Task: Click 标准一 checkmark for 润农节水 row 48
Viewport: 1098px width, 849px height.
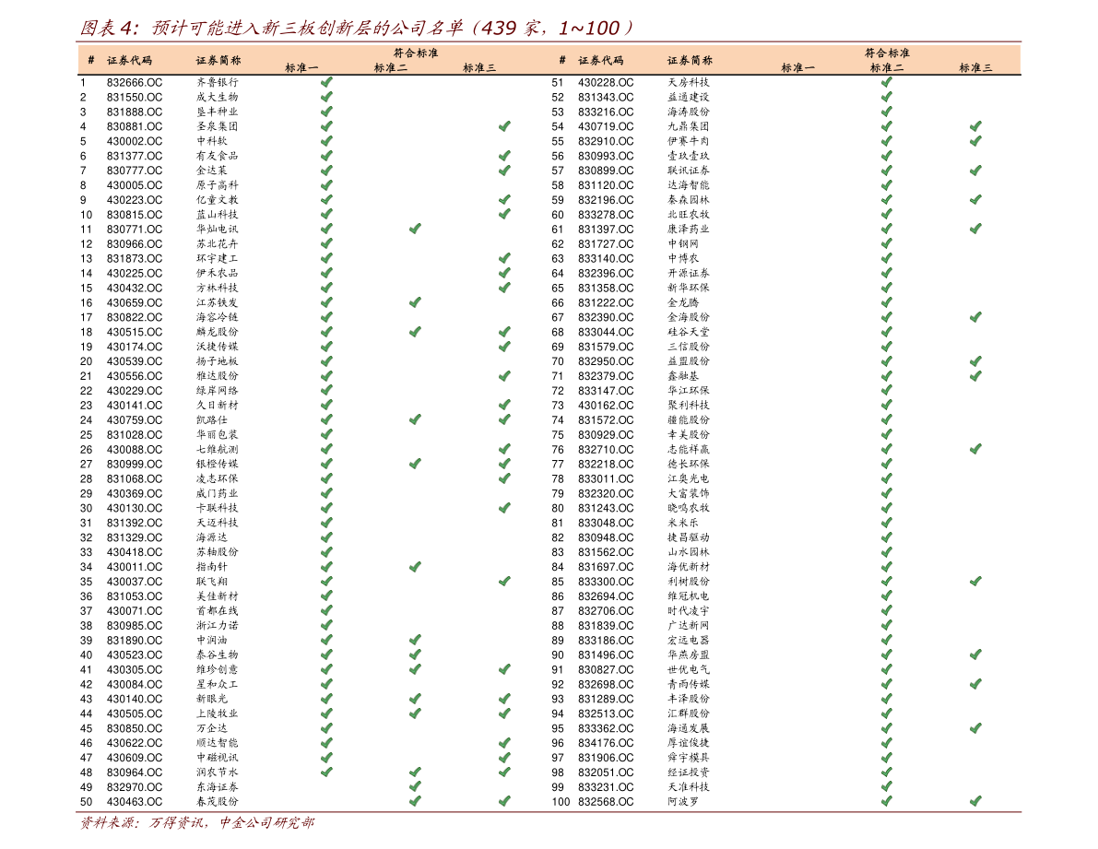Action: click(x=326, y=772)
